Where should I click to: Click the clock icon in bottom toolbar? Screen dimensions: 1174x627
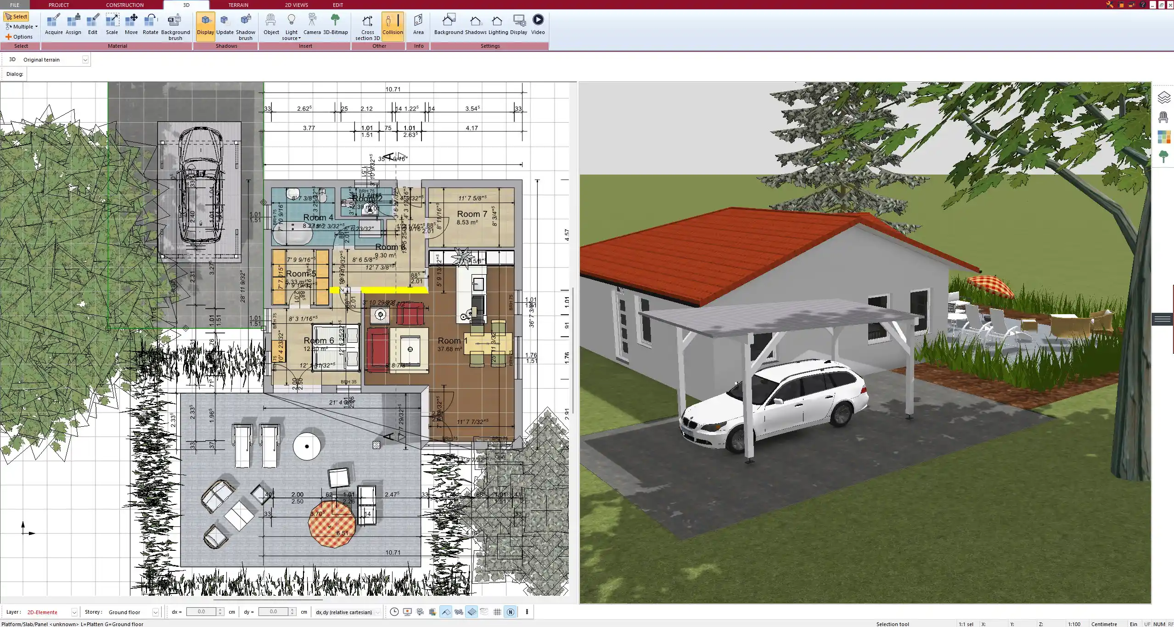coord(394,612)
